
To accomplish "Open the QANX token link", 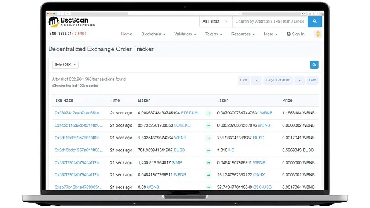I will pos(259,175).
